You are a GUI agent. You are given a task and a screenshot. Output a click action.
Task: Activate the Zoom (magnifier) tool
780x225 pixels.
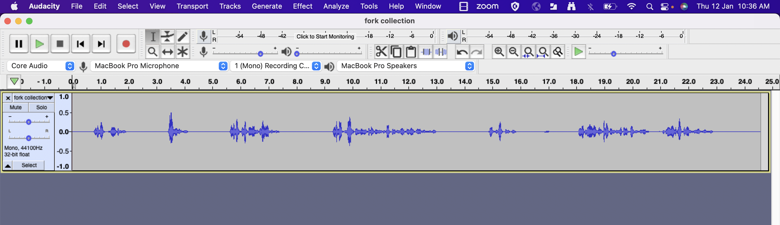point(152,52)
